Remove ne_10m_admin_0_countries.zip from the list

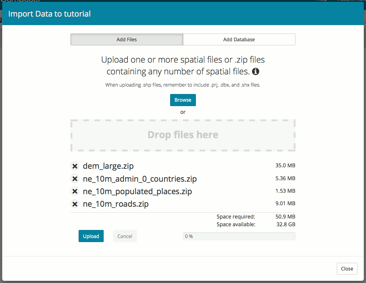tap(75, 179)
